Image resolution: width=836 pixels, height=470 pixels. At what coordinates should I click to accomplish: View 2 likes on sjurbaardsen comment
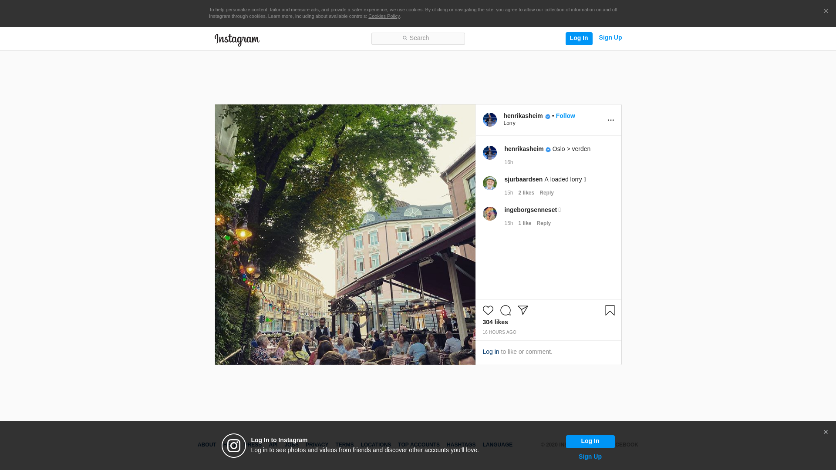point(526,193)
